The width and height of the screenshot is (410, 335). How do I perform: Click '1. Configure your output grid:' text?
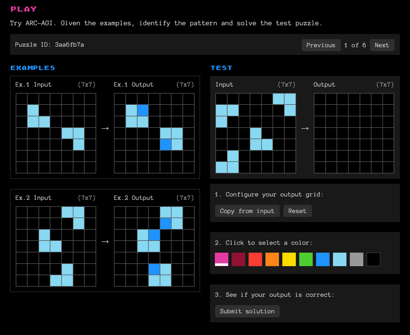(269, 194)
